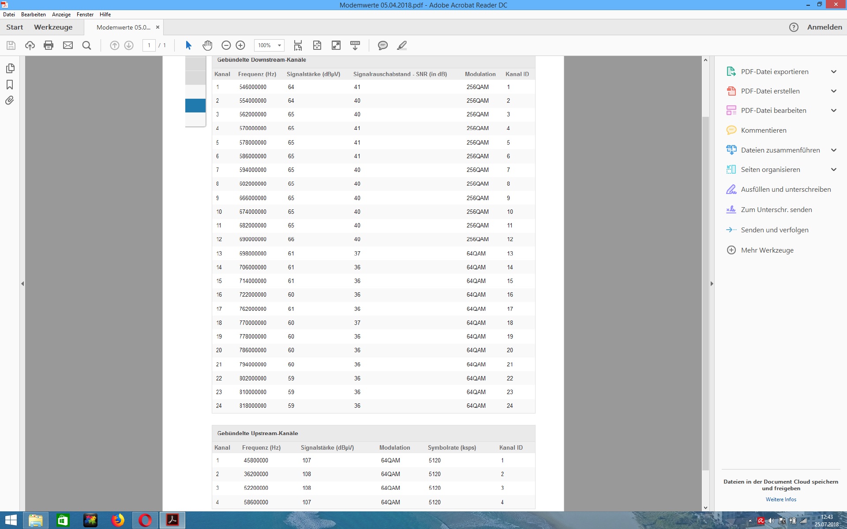Add a comment with speech bubble icon
This screenshot has height=529, width=847.
tap(382, 45)
